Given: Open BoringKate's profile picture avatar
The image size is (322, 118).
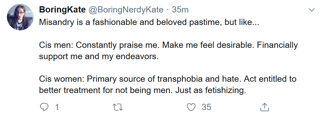Looking at the screenshot, I should coord(20,17).
